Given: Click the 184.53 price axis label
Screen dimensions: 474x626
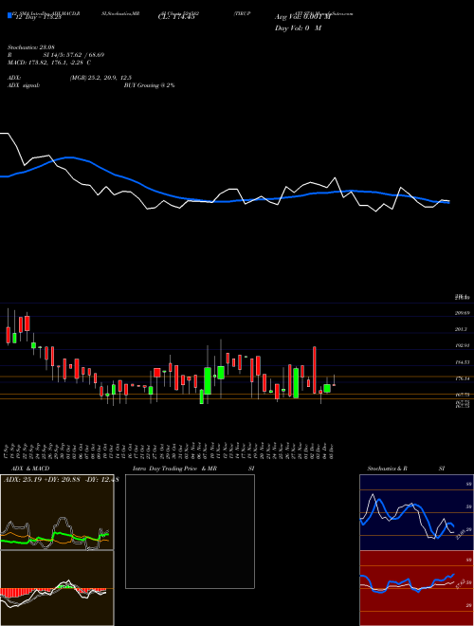Looking at the screenshot, I should pyautogui.click(x=462, y=362).
